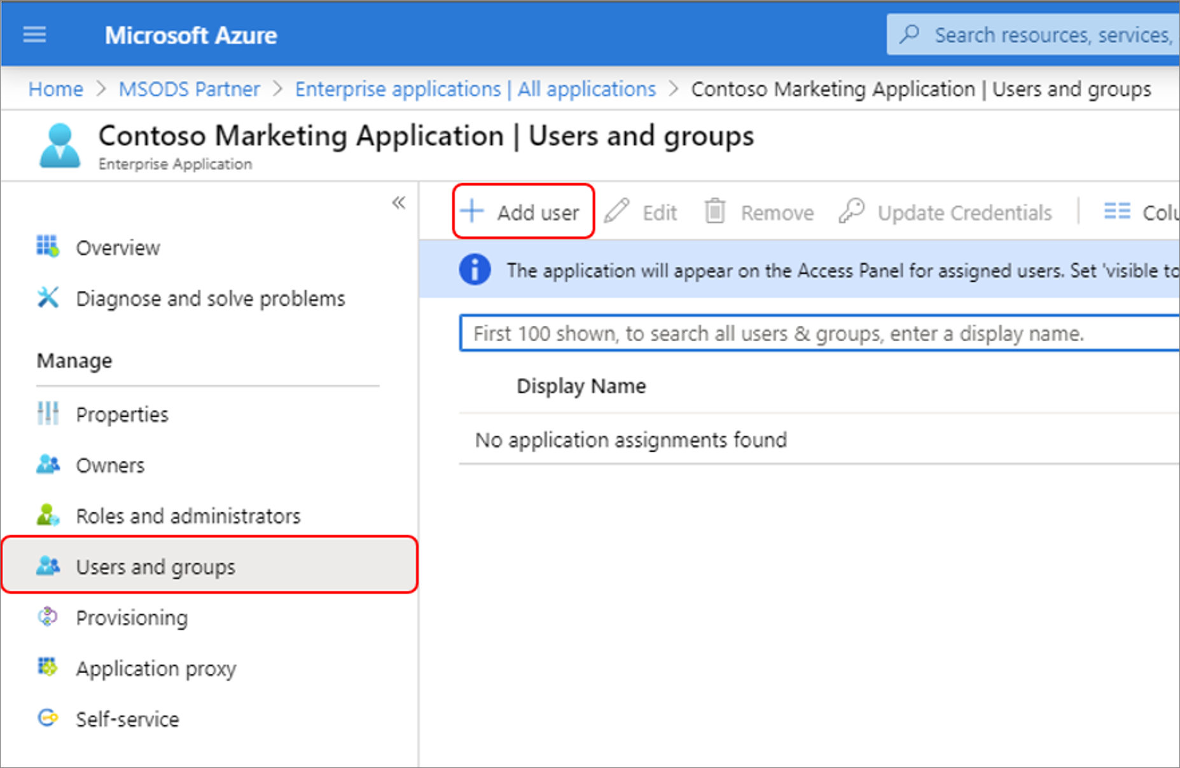Click the Roles and administrators icon

(48, 515)
